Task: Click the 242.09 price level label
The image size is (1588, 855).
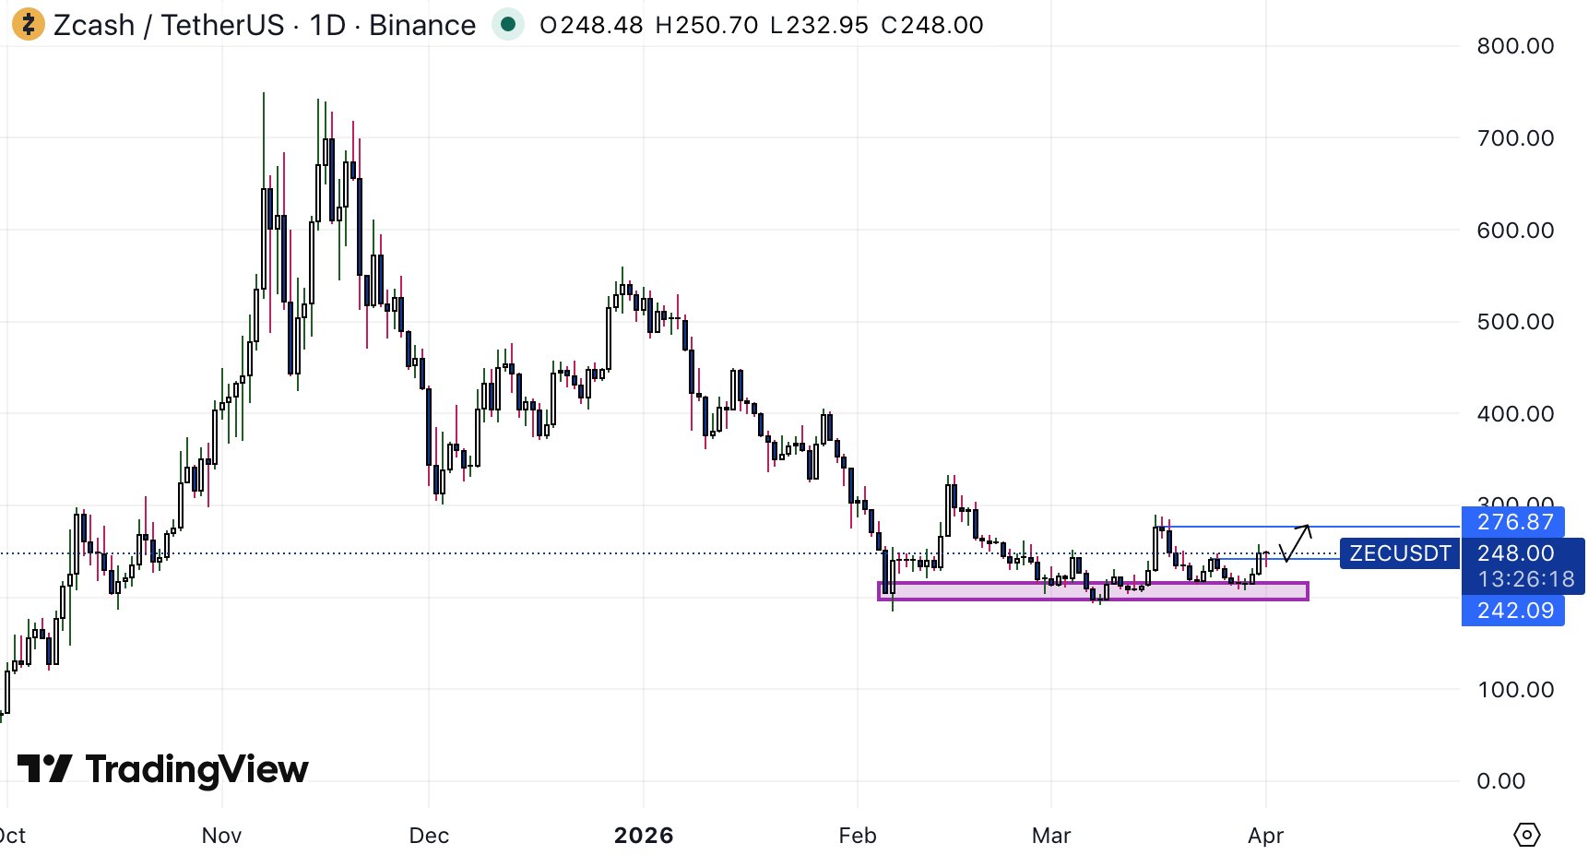Action: [x=1514, y=611]
